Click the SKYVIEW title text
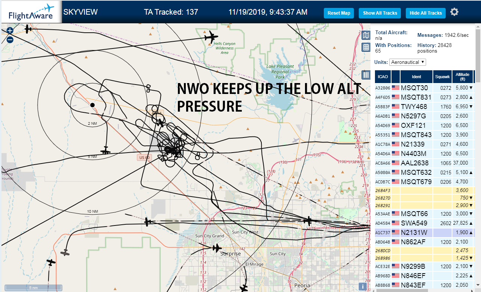481x292 pixels. coord(80,12)
